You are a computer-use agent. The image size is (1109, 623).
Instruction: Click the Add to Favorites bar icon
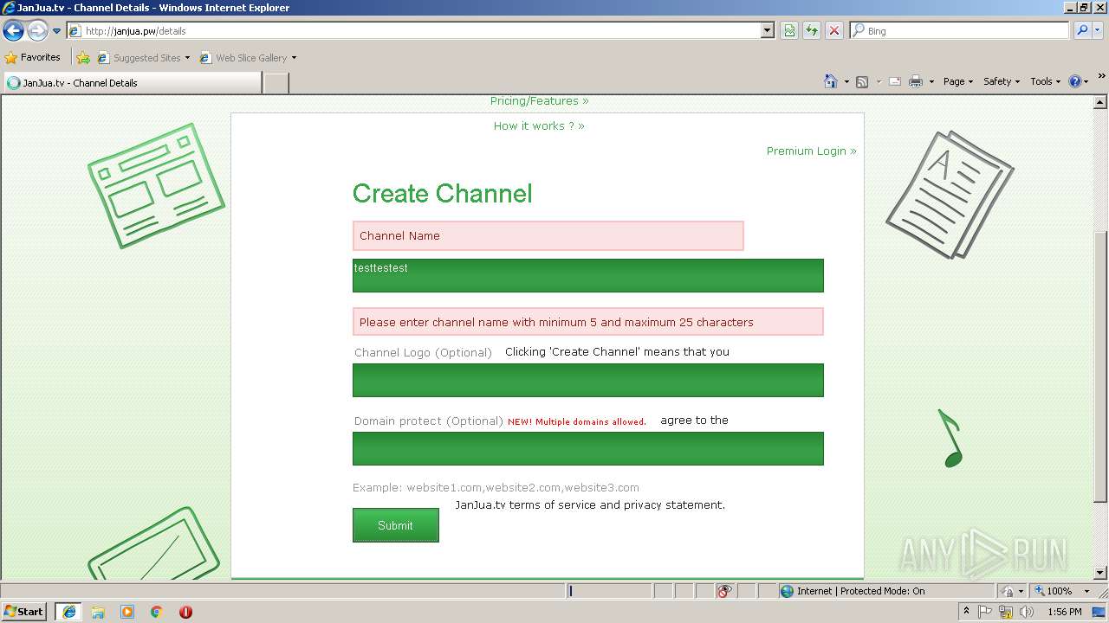[x=83, y=58]
